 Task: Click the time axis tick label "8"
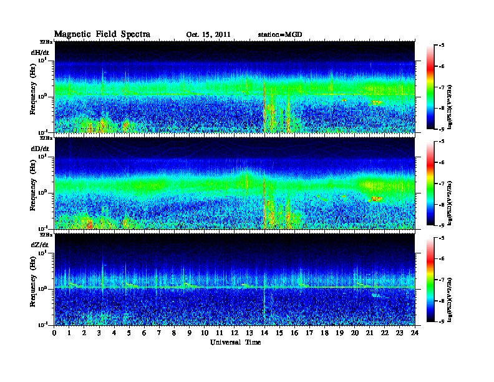(174, 333)
